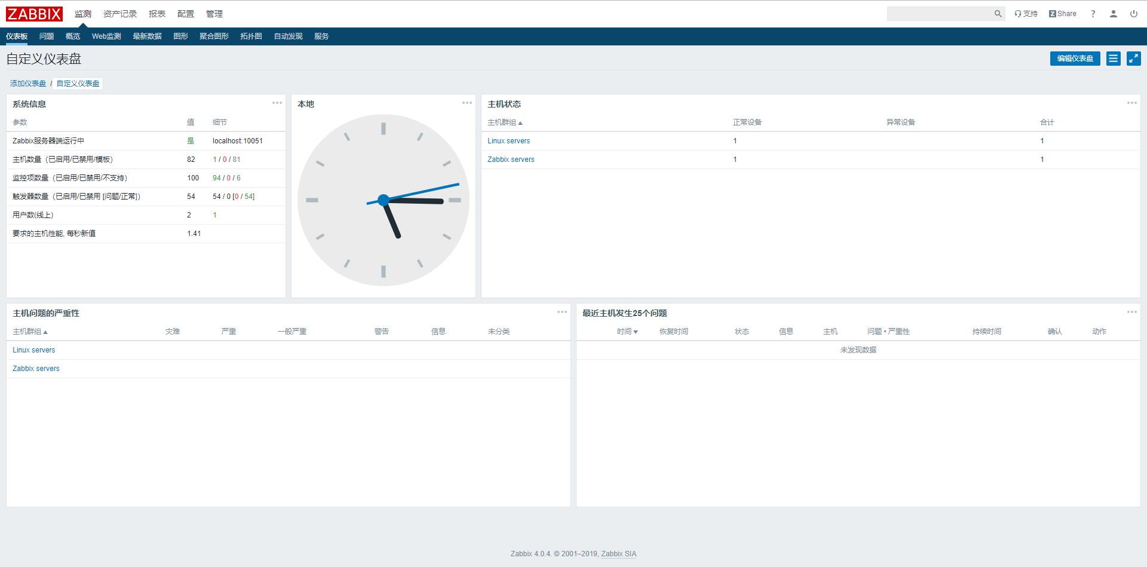Open Zabbix servers in 主机问题的严重性 widget
The image size is (1147, 567).
pos(36,369)
